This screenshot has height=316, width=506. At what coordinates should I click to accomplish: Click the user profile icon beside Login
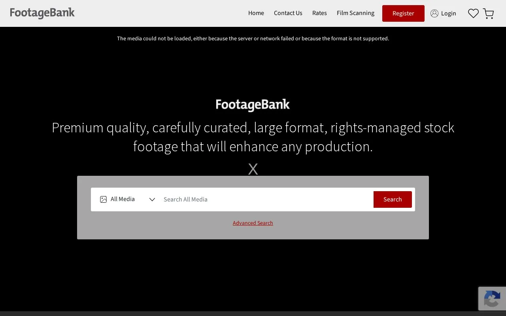tap(434, 13)
